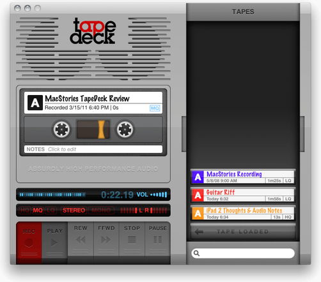
Task: Click the TAPES drawer header
Action: [x=243, y=11]
